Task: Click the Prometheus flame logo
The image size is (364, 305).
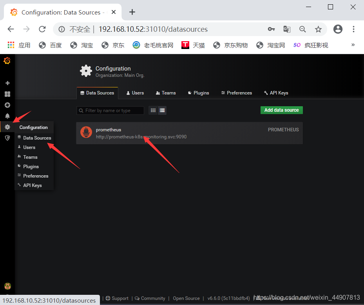Action: (86, 132)
